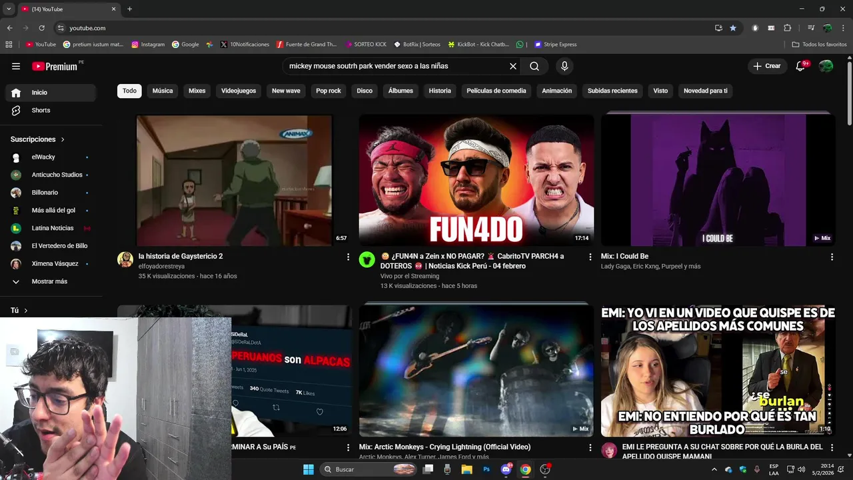Open options menu for Arctic Monkeys mix
The width and height of the screenshot is (853, 480).
(590, 447)
